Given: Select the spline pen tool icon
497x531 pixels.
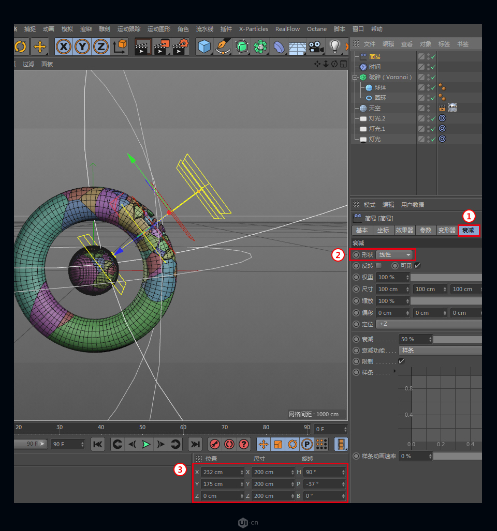Looking at the screenshot, I should tap(224, 46).
